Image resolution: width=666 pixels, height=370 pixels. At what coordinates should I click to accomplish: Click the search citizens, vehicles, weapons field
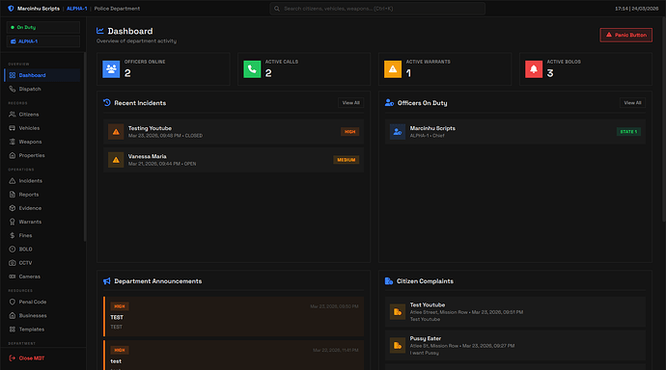377,9
